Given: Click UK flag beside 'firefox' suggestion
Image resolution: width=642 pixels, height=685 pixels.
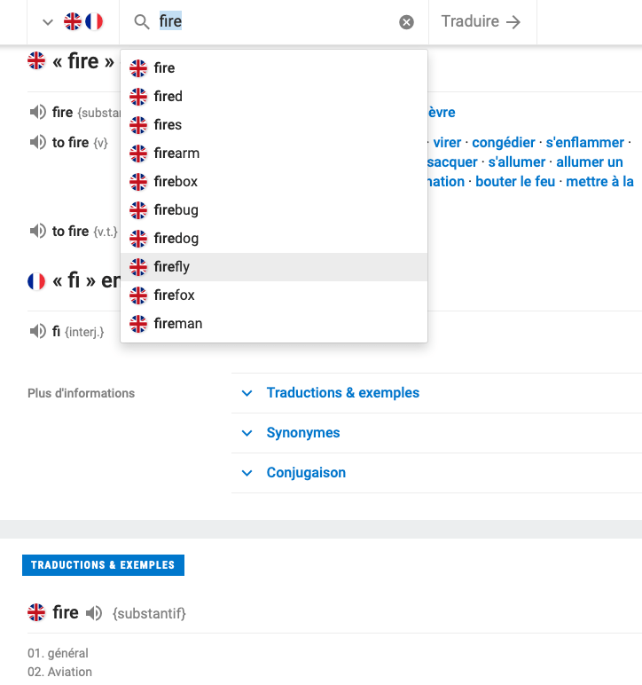Looking at the screenshot, I should coord(138,295).
